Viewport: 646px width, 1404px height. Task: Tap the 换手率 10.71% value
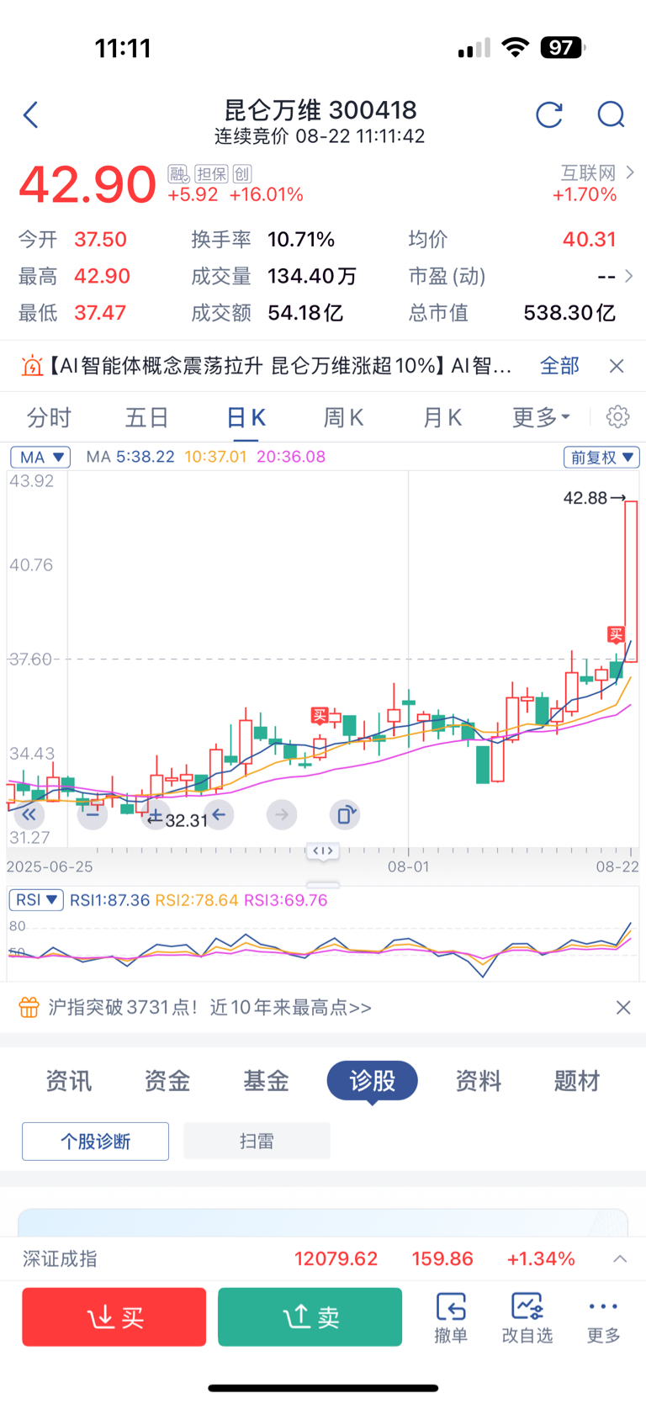tap(301, 240)
